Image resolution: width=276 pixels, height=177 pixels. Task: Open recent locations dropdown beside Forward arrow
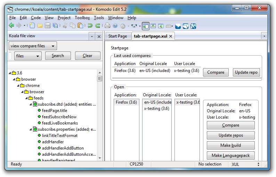[x=24, y=26]
